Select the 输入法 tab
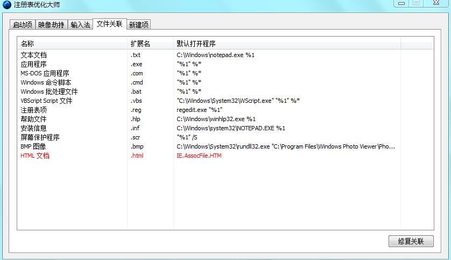 (x=80, y=25)
